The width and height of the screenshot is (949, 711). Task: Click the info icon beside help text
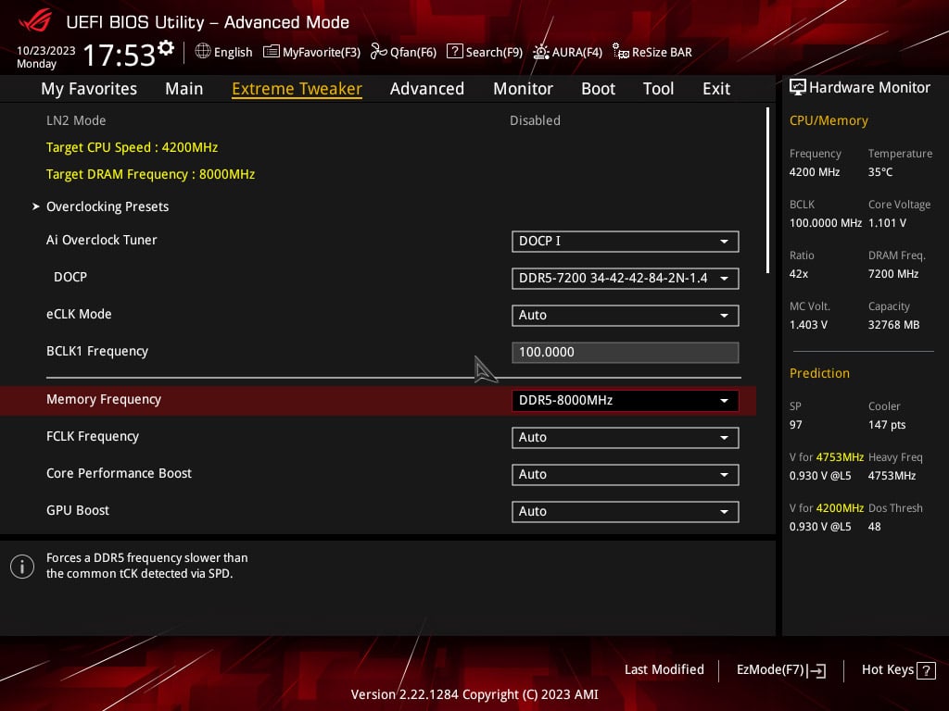pyautogui.click(x=22, y=567)
